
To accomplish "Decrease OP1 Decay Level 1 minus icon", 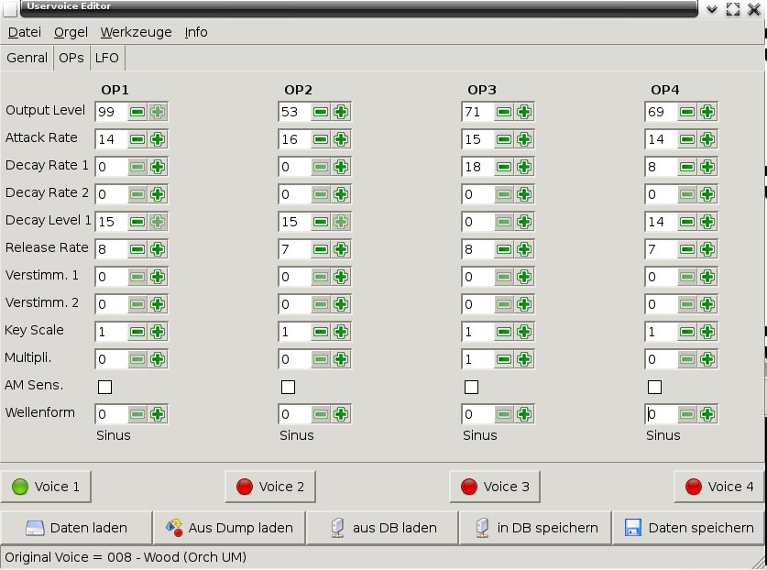I will pos(137,222).
